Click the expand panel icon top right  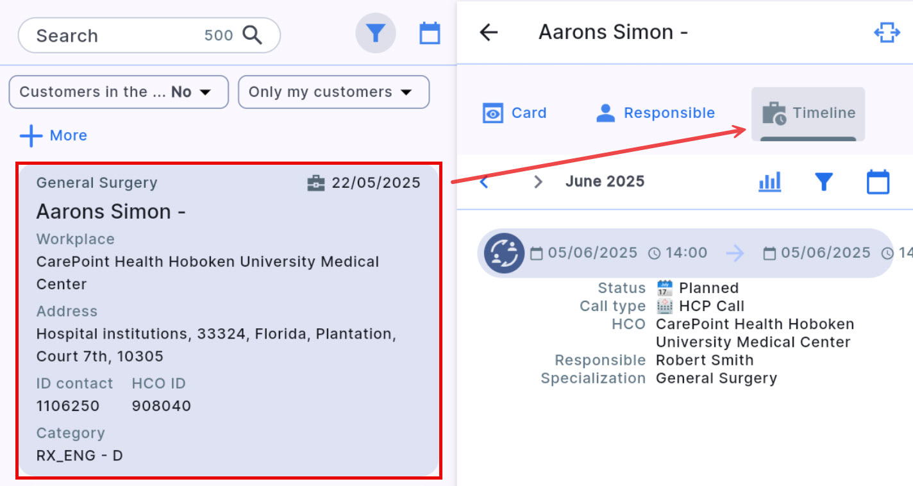click(887, 32)
